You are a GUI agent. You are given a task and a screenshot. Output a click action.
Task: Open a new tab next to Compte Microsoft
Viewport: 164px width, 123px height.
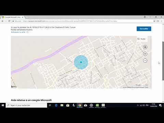(27, 17)
